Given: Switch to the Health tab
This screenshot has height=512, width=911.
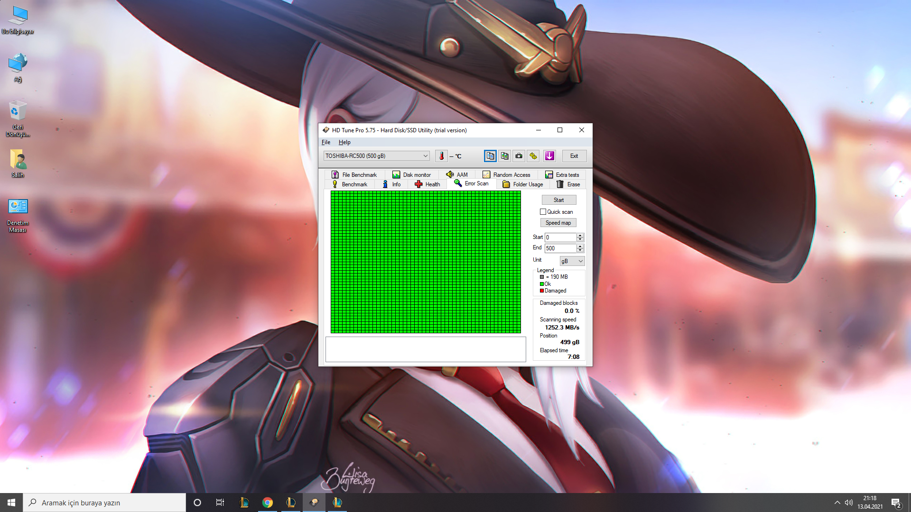Looking at the screenshot, I should [428, 184].
